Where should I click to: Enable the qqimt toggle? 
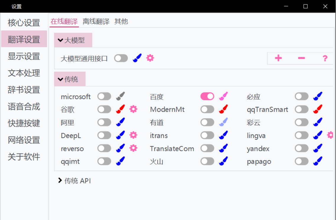click(104, 161)
